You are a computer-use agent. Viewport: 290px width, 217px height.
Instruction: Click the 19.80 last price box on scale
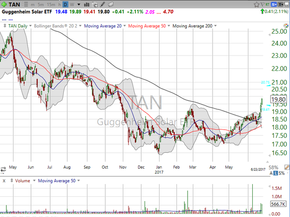tap(278, 100)
